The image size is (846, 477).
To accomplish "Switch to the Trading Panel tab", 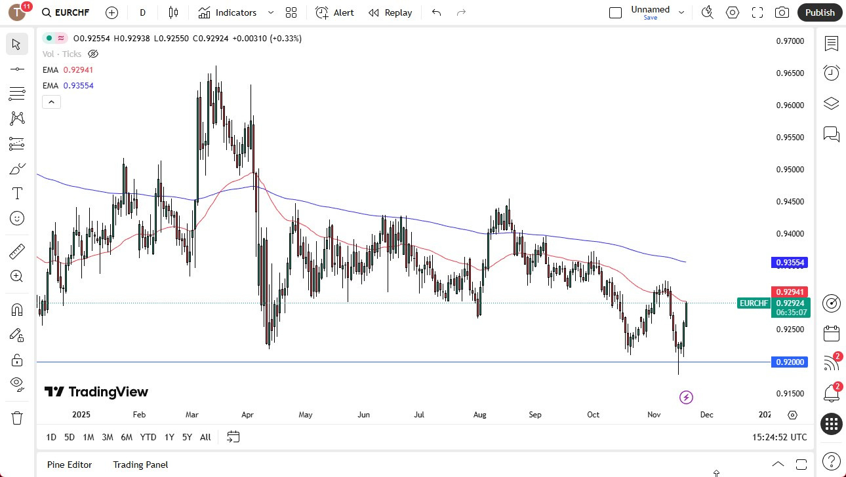I will 140,465.
